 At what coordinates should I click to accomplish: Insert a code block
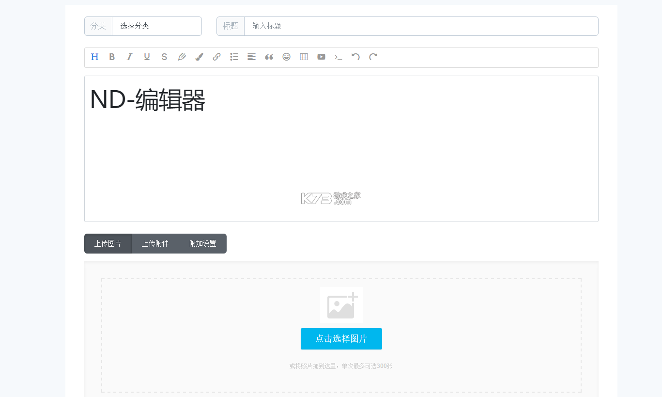(339, 57)
